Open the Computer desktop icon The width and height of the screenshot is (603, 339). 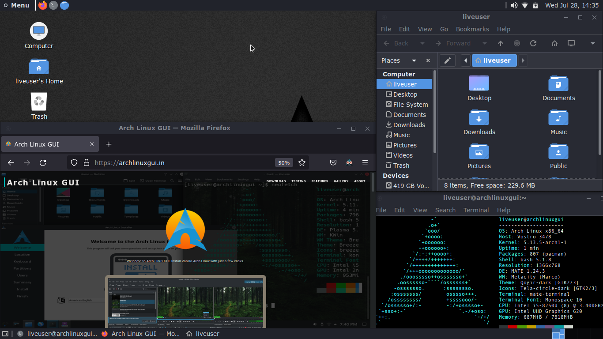pyautogui.click(x=39, y=36)
